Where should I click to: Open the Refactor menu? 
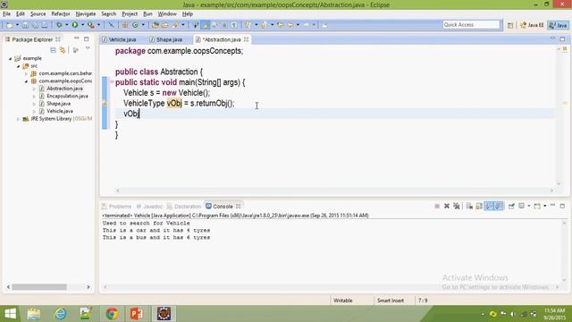[x=61, y=14]
